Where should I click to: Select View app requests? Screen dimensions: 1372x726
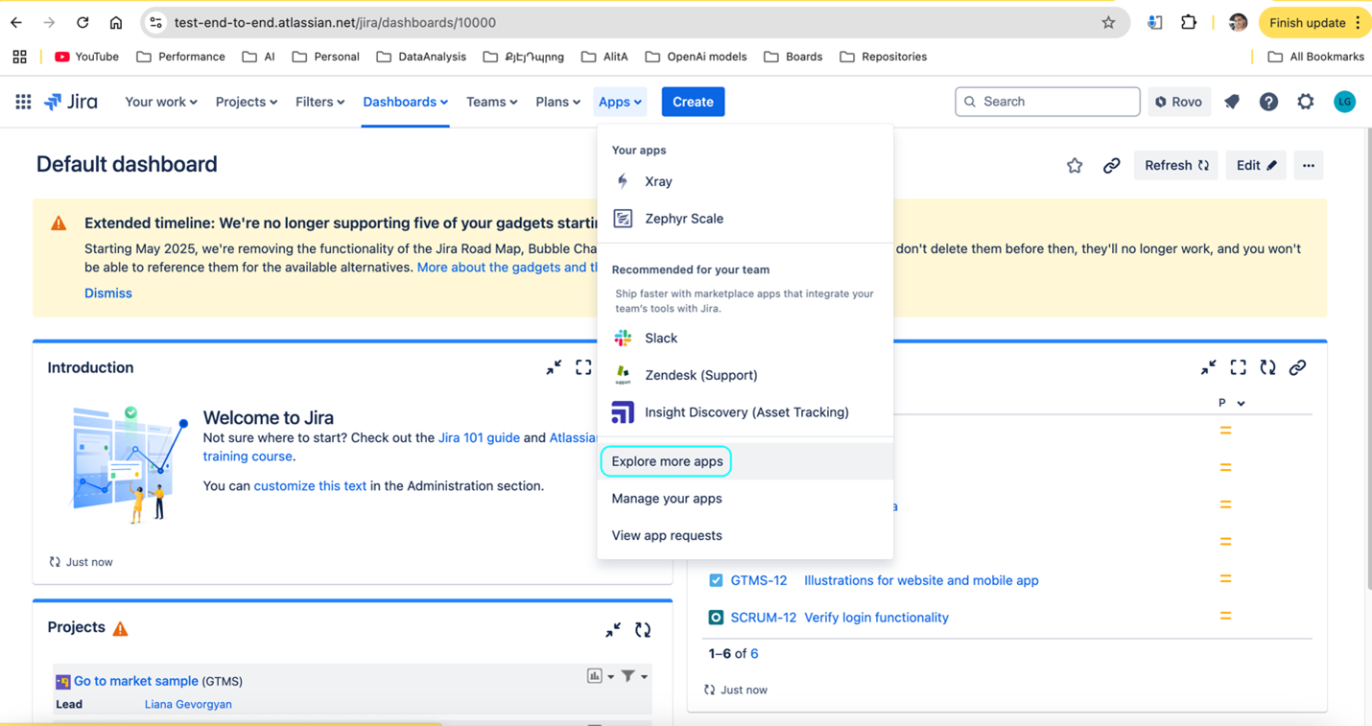[745, 535]
